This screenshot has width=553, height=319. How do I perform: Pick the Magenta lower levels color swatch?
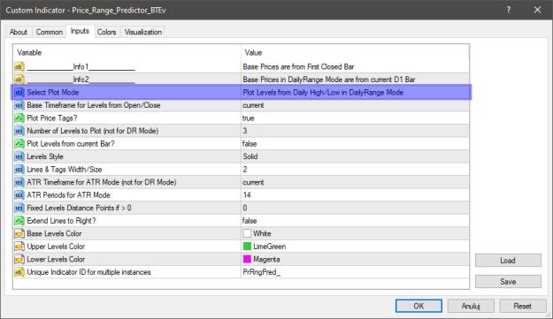coord(247,260)
